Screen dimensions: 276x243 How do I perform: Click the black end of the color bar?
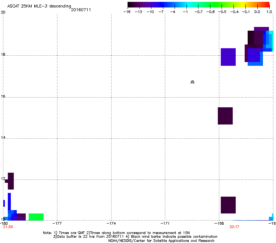pos(131,4)
